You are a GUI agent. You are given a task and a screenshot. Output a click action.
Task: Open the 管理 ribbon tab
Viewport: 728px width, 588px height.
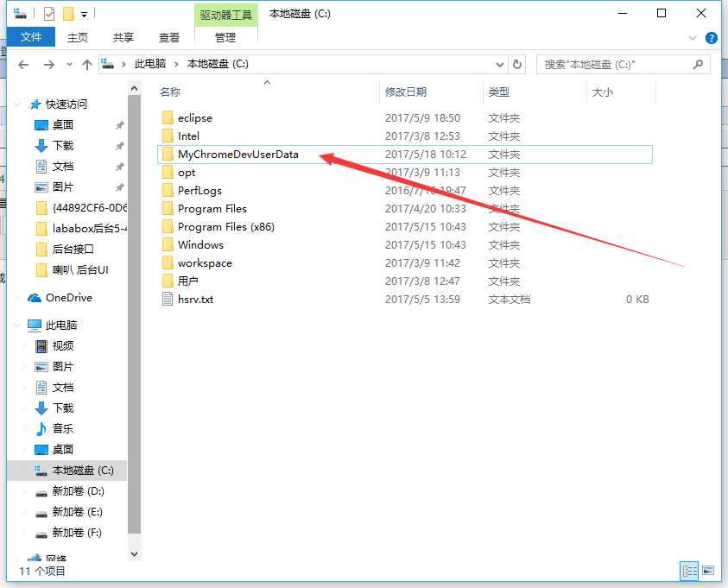pos(225,37)
